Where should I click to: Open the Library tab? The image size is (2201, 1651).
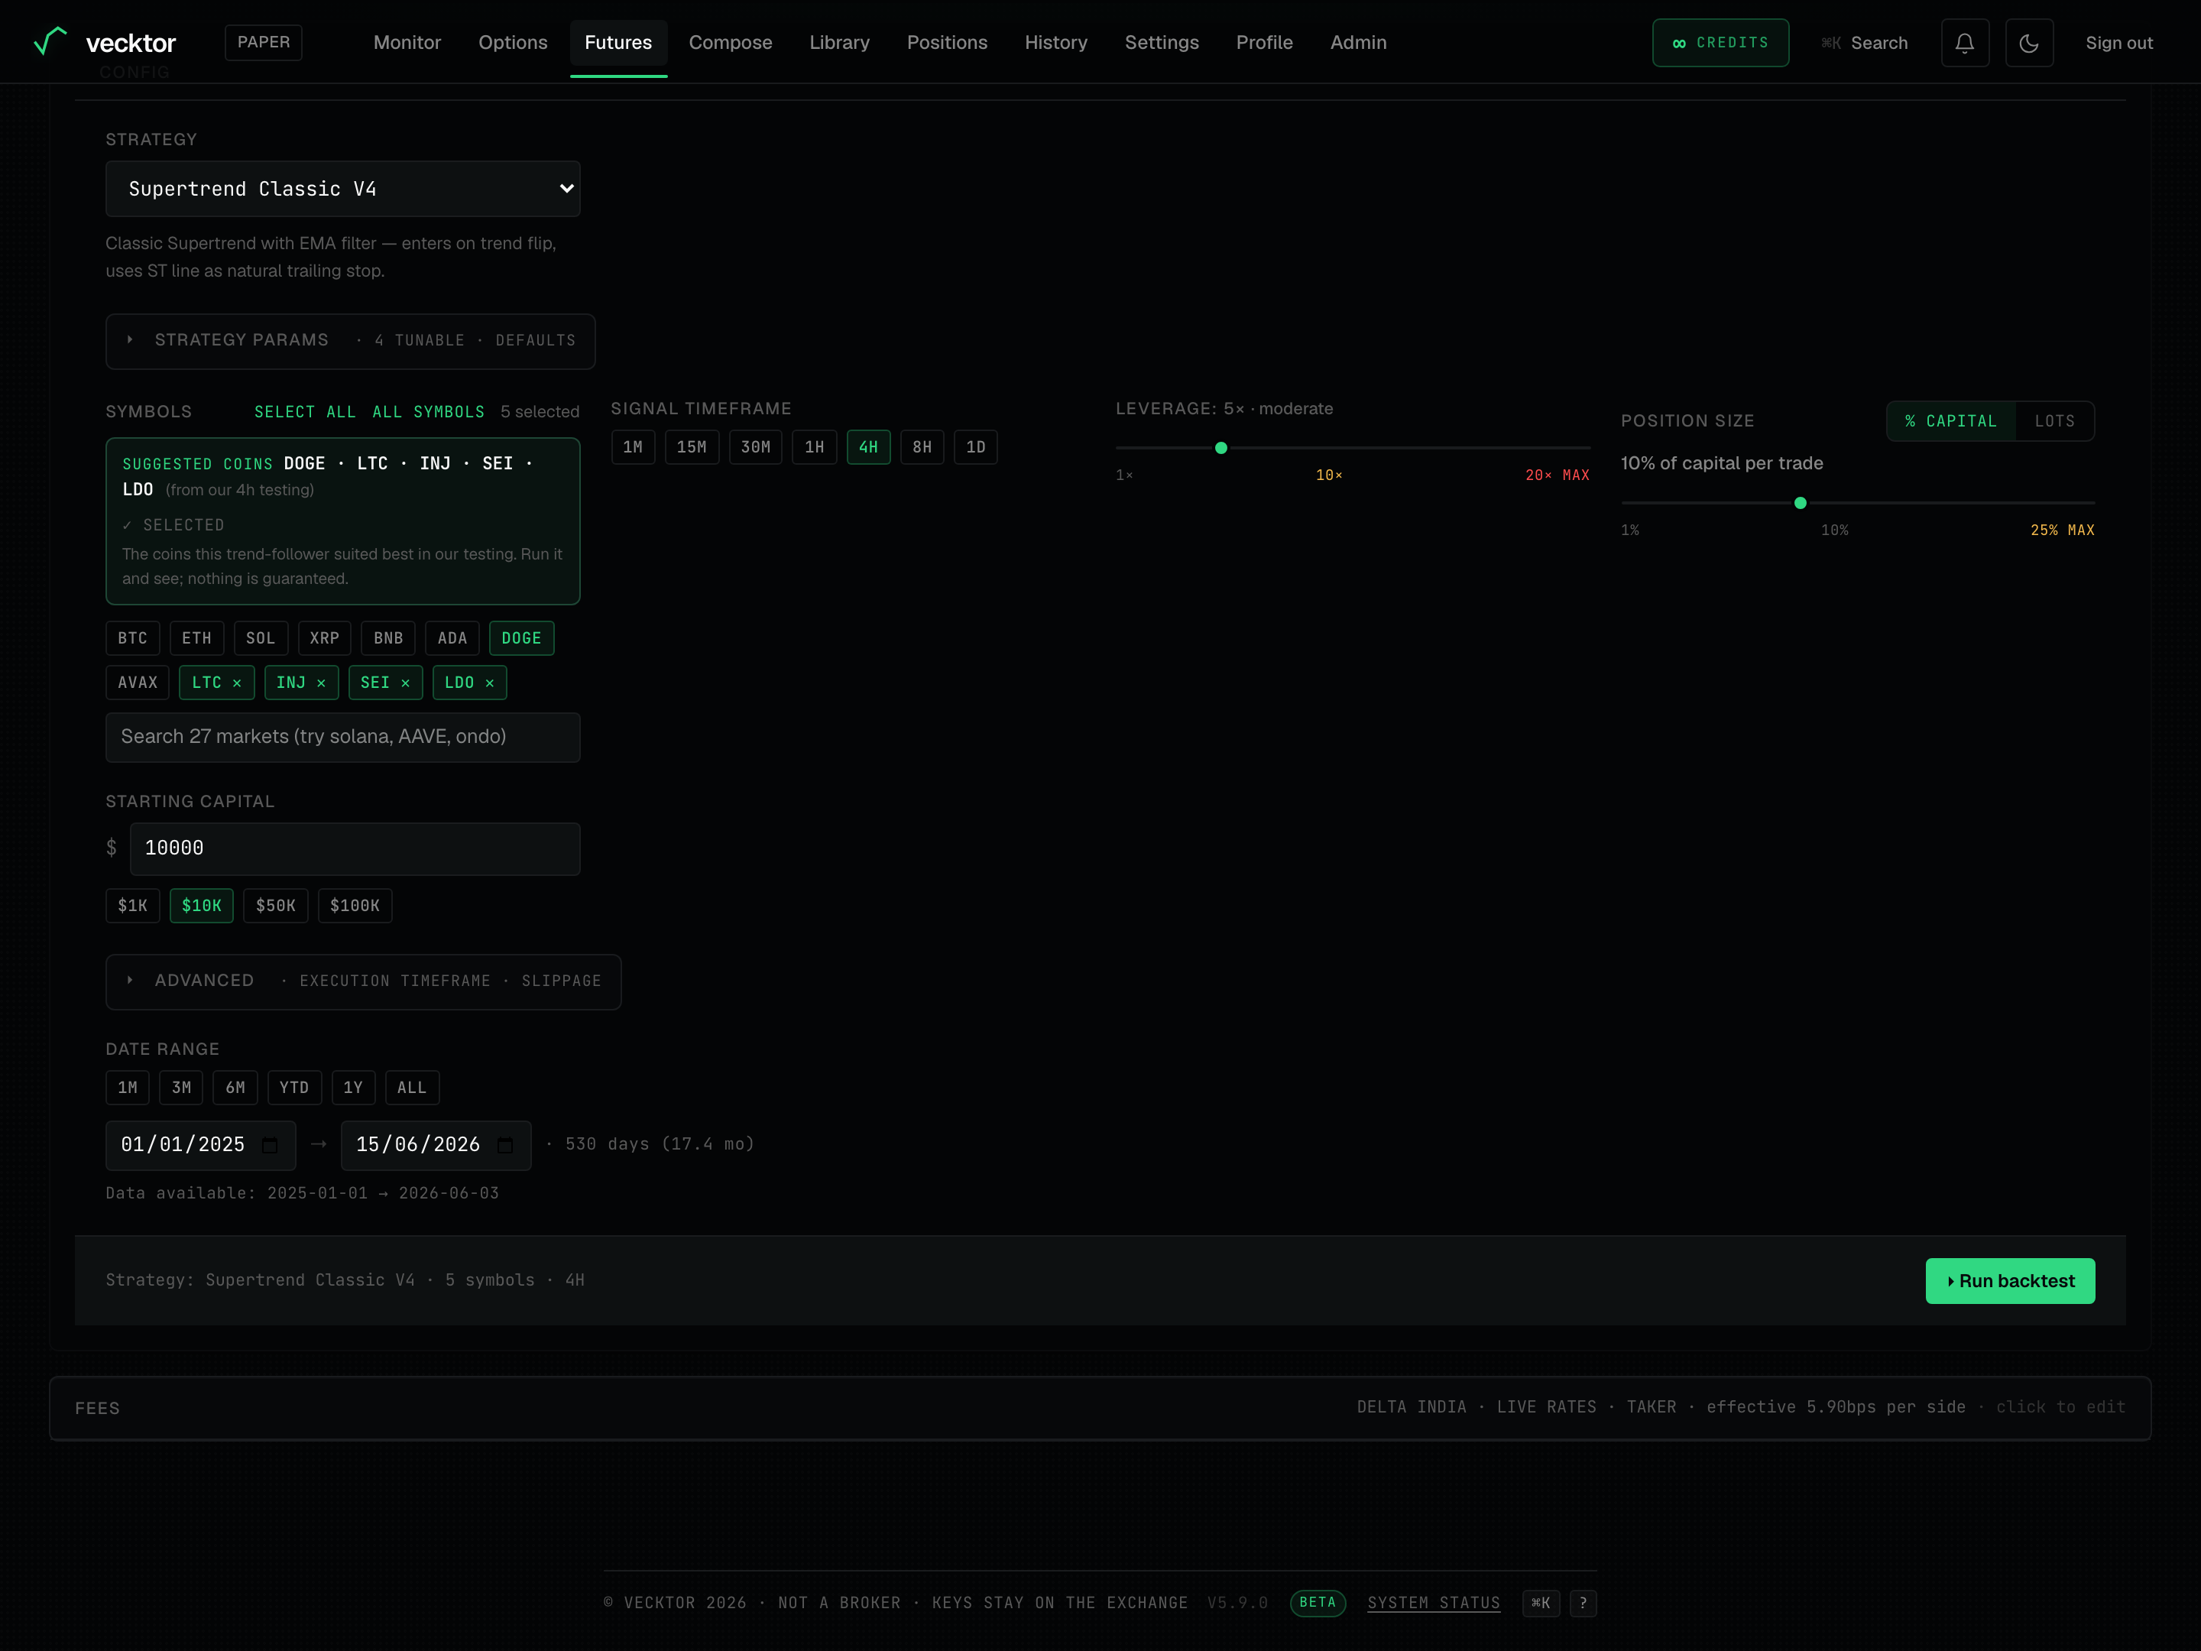pyautogui.click(x=839, y=43)
